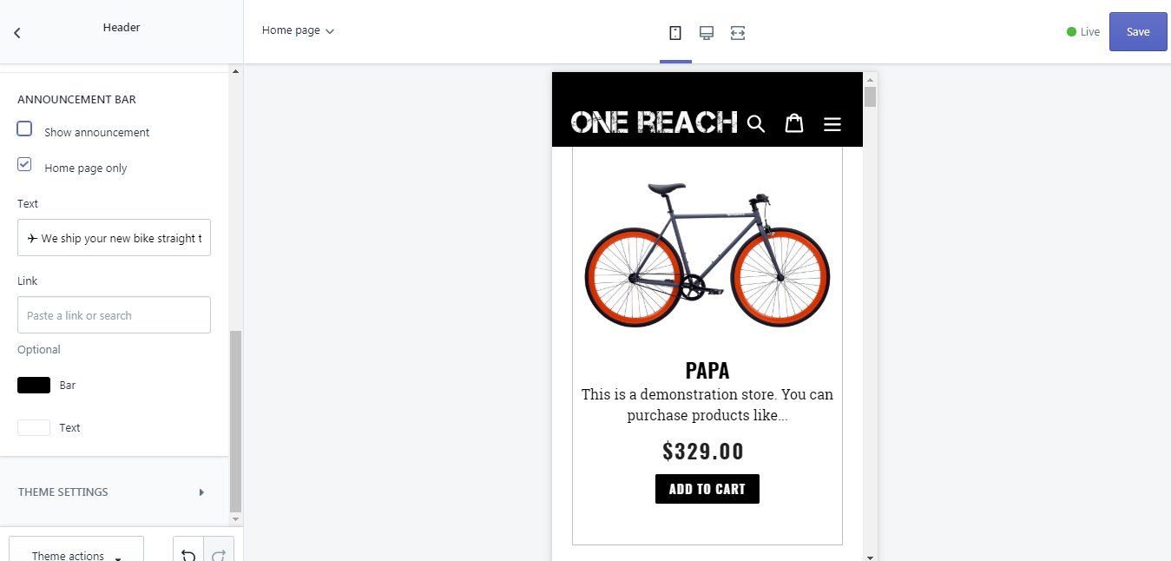Click the redo arrow button

tap(219, 553)
